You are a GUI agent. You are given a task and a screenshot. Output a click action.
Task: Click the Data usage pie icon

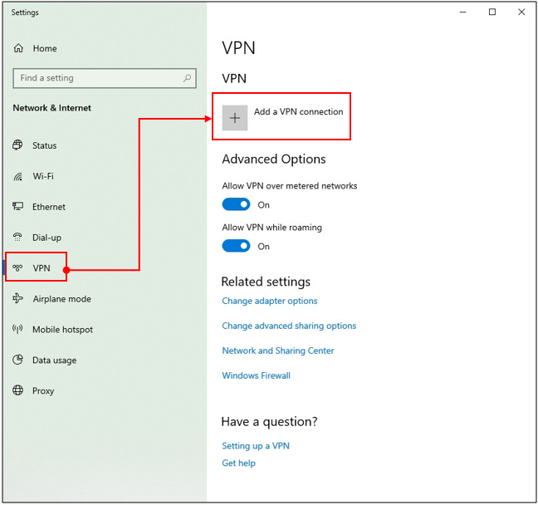point(17,360)
